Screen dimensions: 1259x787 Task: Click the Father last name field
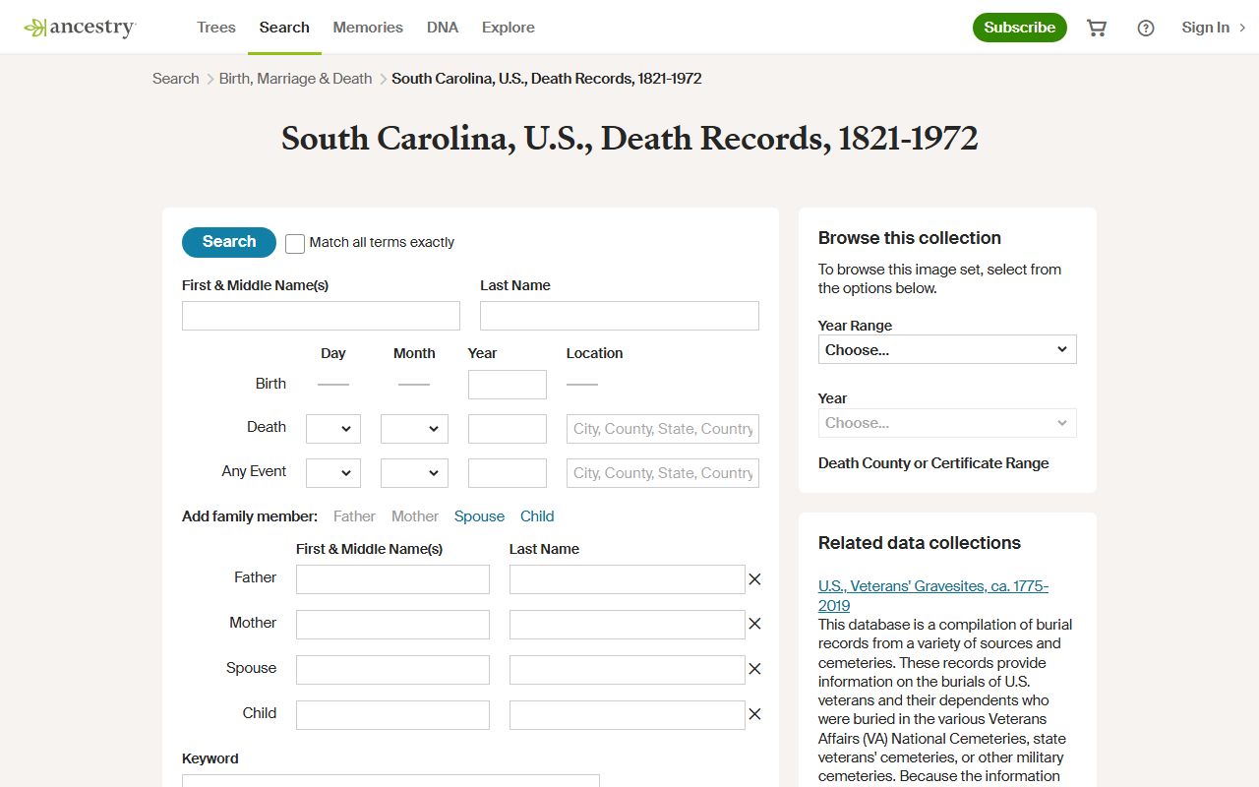(x=628, y=579)
